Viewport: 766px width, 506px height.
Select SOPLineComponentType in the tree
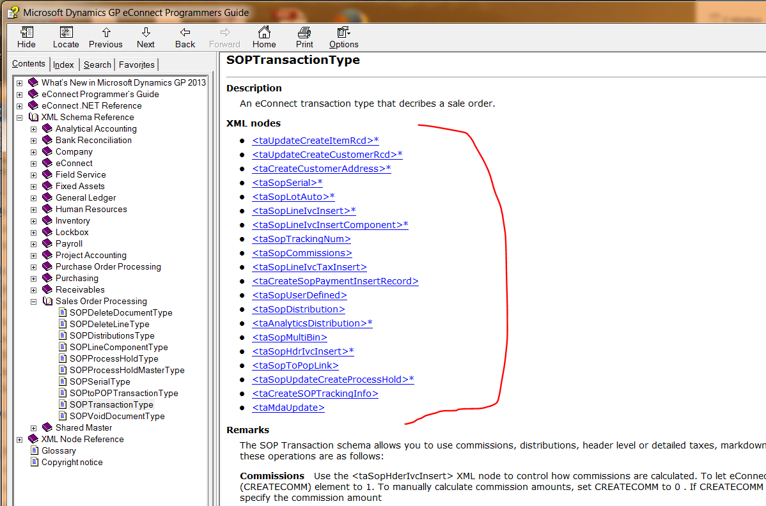click(119, 347)
